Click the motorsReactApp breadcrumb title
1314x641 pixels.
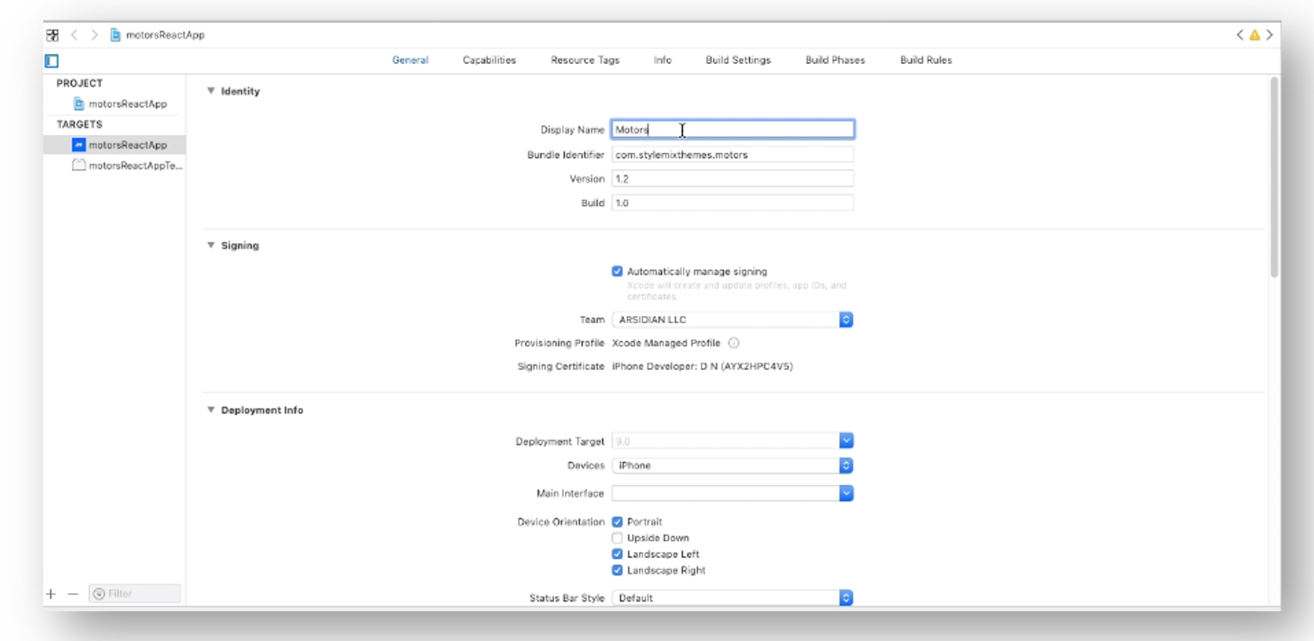coord(165,35)
